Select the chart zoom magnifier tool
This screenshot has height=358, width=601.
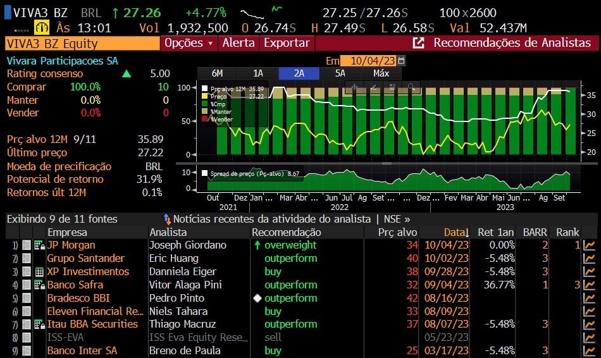coord(411,87)
